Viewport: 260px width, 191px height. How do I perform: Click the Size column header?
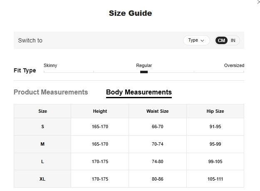pyautogui.click(x=42, y=111)
